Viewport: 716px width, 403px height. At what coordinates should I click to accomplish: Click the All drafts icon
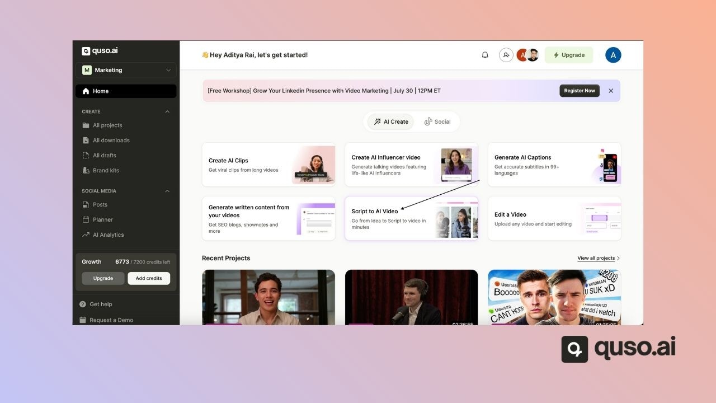pyautogui.click(x=86, y=156)
